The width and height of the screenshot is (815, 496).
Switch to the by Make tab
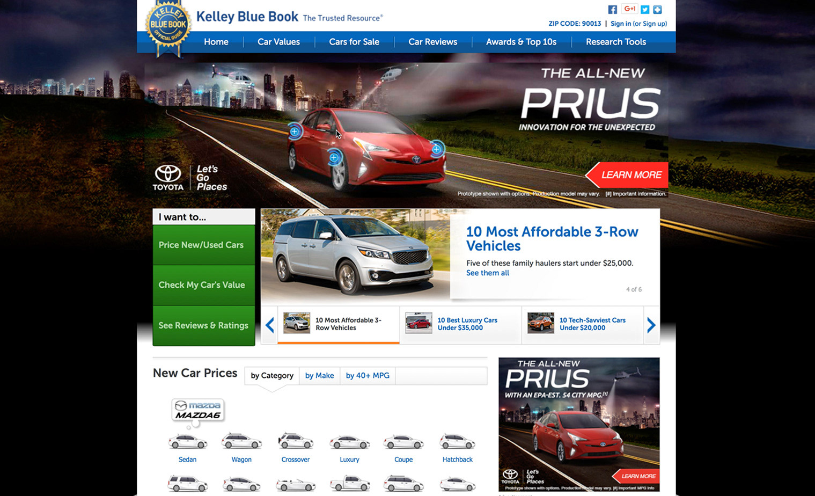tap(320, 376)
